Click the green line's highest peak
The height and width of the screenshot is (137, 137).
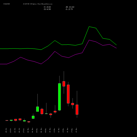(x=89, y=27)
